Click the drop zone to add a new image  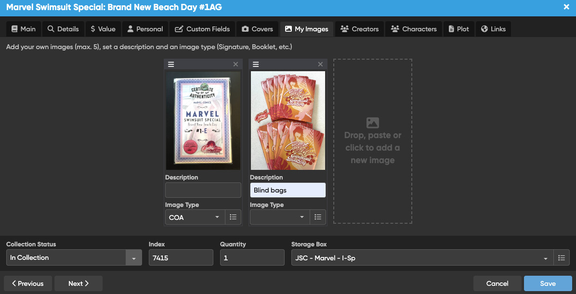pos(372,141)
